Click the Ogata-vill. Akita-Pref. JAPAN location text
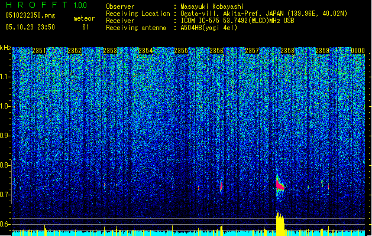The image size is (372, 236). [x=264, y=14]
